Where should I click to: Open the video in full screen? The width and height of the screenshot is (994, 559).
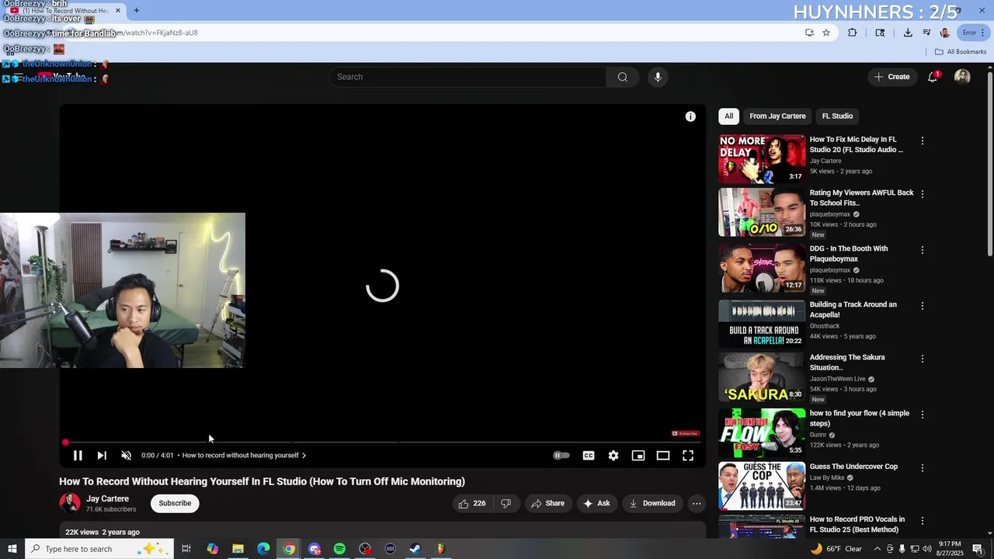coord(688,456)
